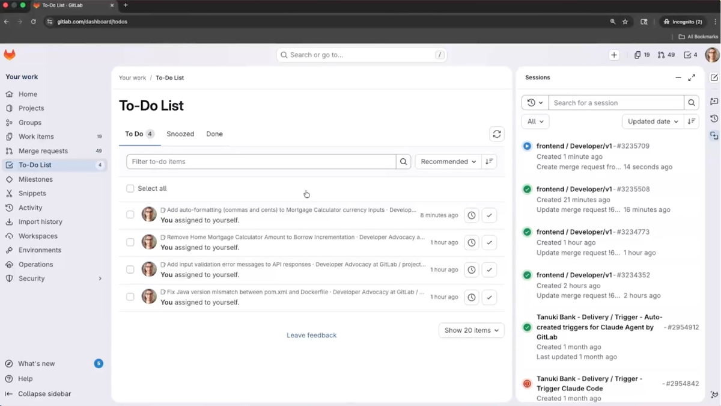Tick checkbox for Remove Home Mortgage Calculator to-do

(x=130, y=242)
